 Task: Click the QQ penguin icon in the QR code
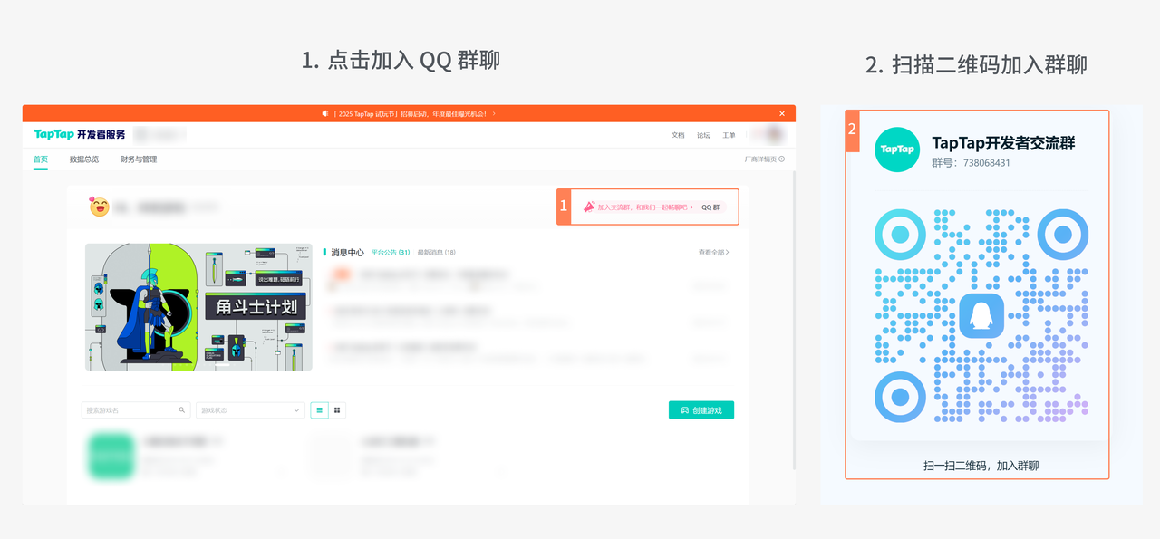pos(981,316)
